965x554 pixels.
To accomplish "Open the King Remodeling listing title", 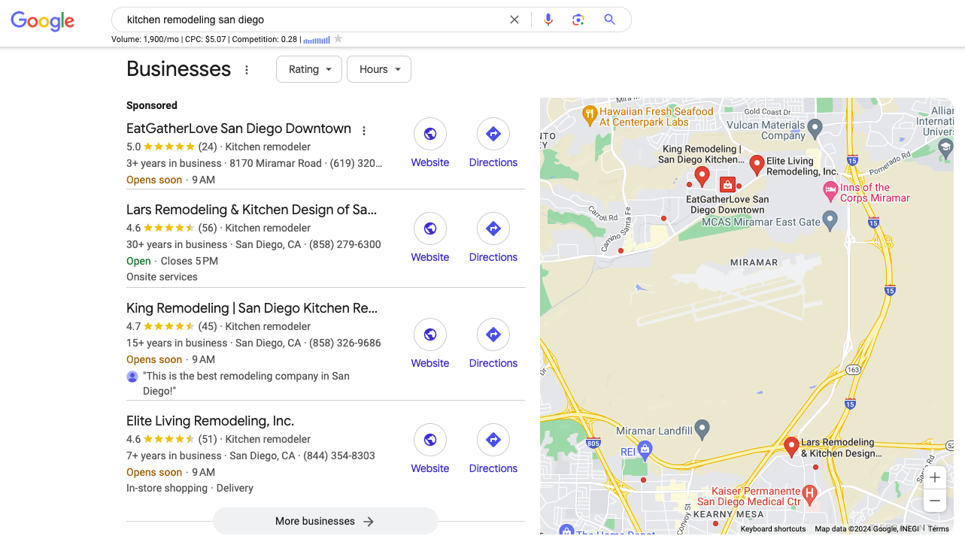I will 252,308.
